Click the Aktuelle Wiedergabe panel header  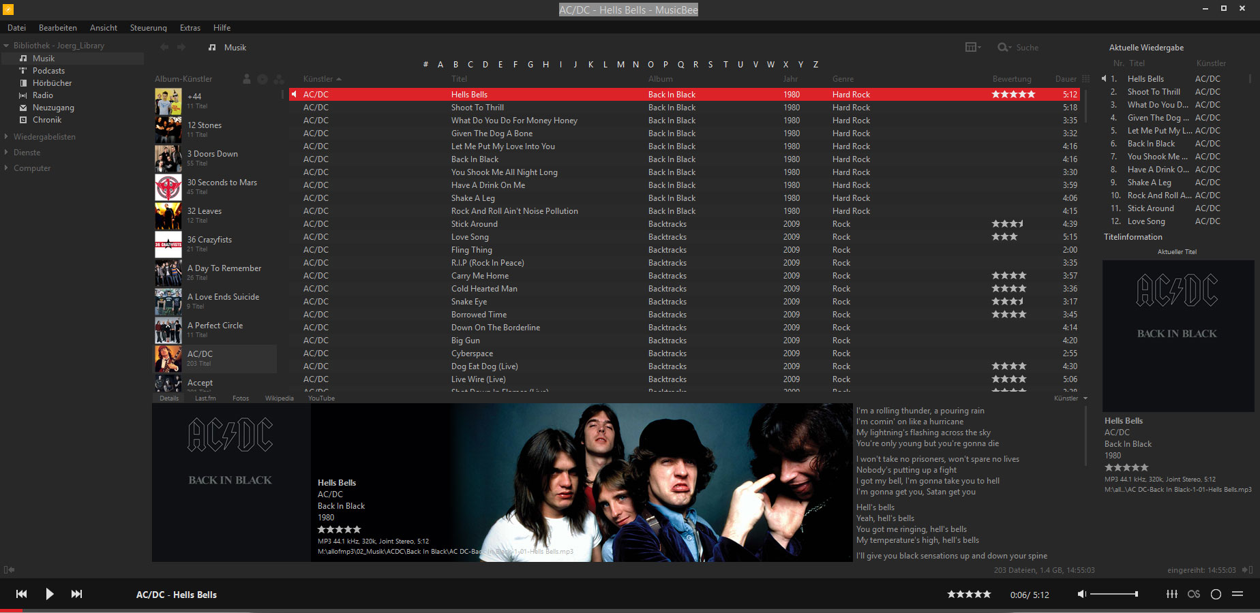click(1147, 48)
